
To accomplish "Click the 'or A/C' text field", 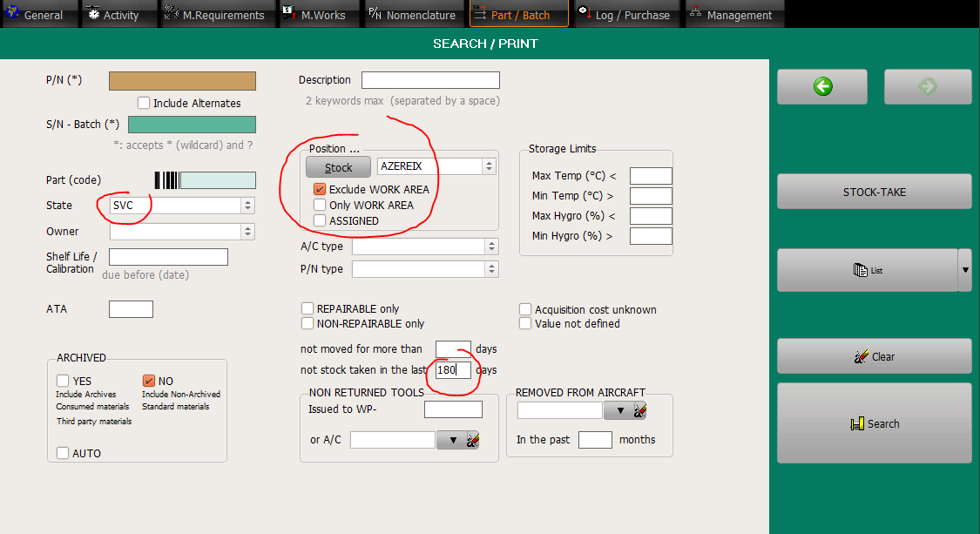I will (393, 440).
